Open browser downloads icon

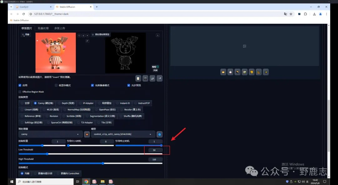(x=314, y=14)
